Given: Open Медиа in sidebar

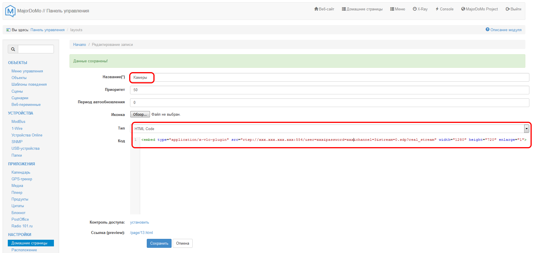Looking at the screenshot, I should pyautogui.click(x=17, y=186).
